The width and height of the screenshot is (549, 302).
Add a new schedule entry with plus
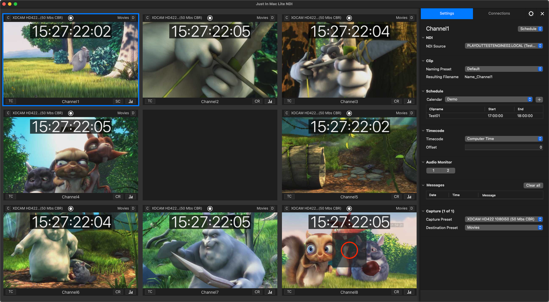539,99
